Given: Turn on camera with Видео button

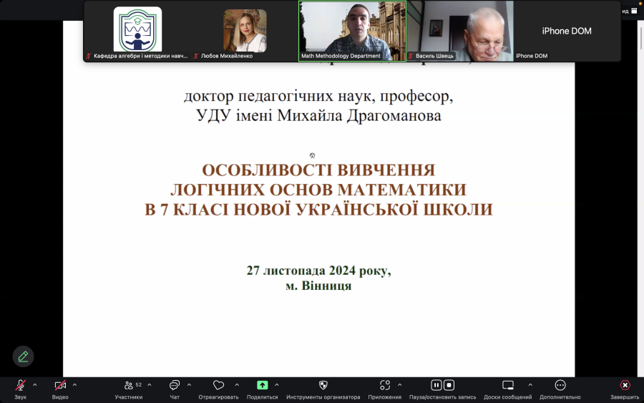Looking at the screenshot, I should [60, 389].
